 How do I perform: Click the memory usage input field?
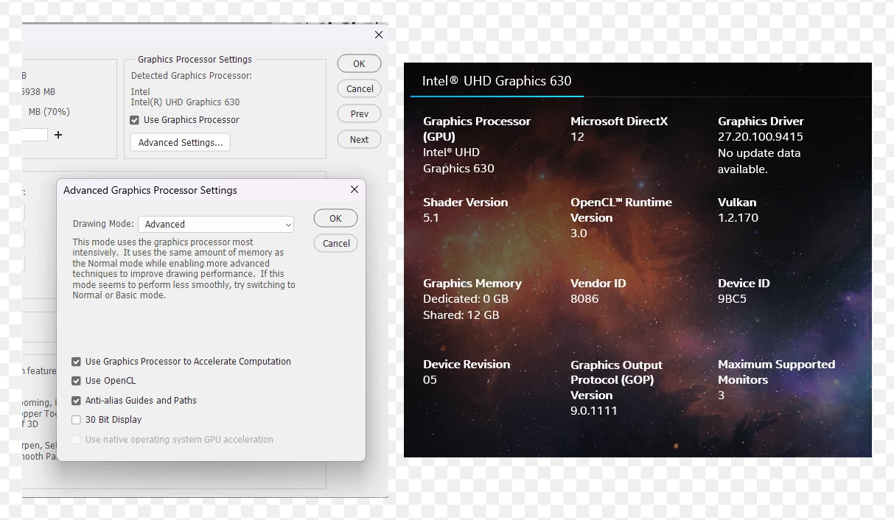35,135
